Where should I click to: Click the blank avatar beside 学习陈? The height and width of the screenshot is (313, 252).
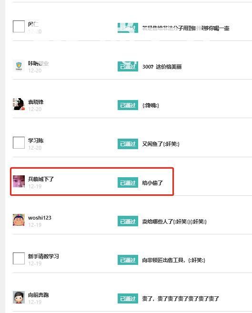(19, 142)
